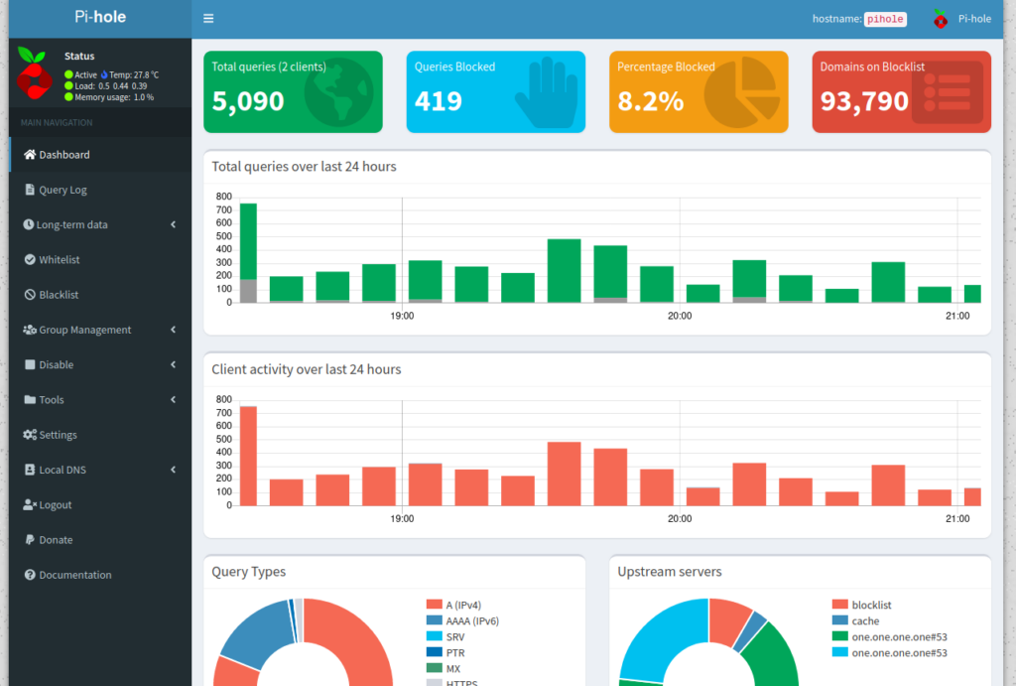Click the tallest green bar in Total queries chart
Image resolution: width=1016 pixels, height=686 pixels.
click(x=248, y=241)
